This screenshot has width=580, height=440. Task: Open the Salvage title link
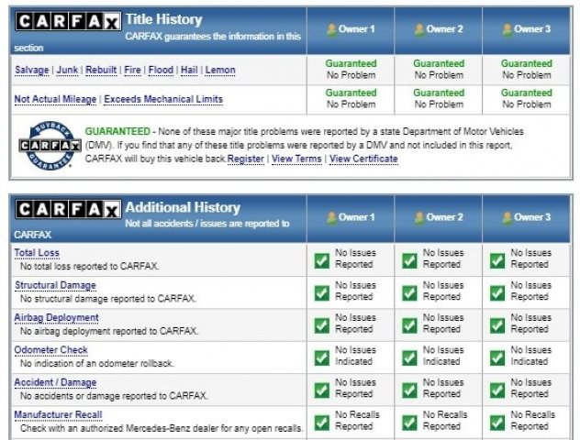[x=32, y=70]
